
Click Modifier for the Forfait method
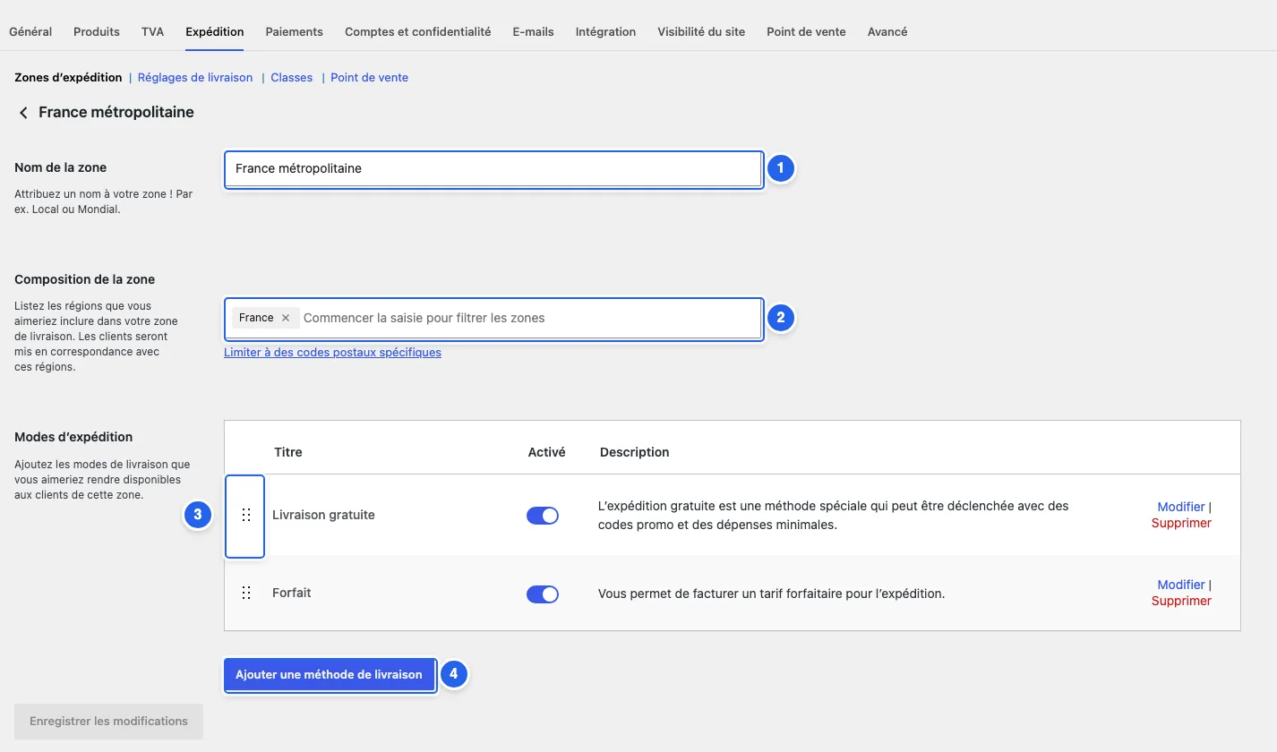tap(1181, 585)
